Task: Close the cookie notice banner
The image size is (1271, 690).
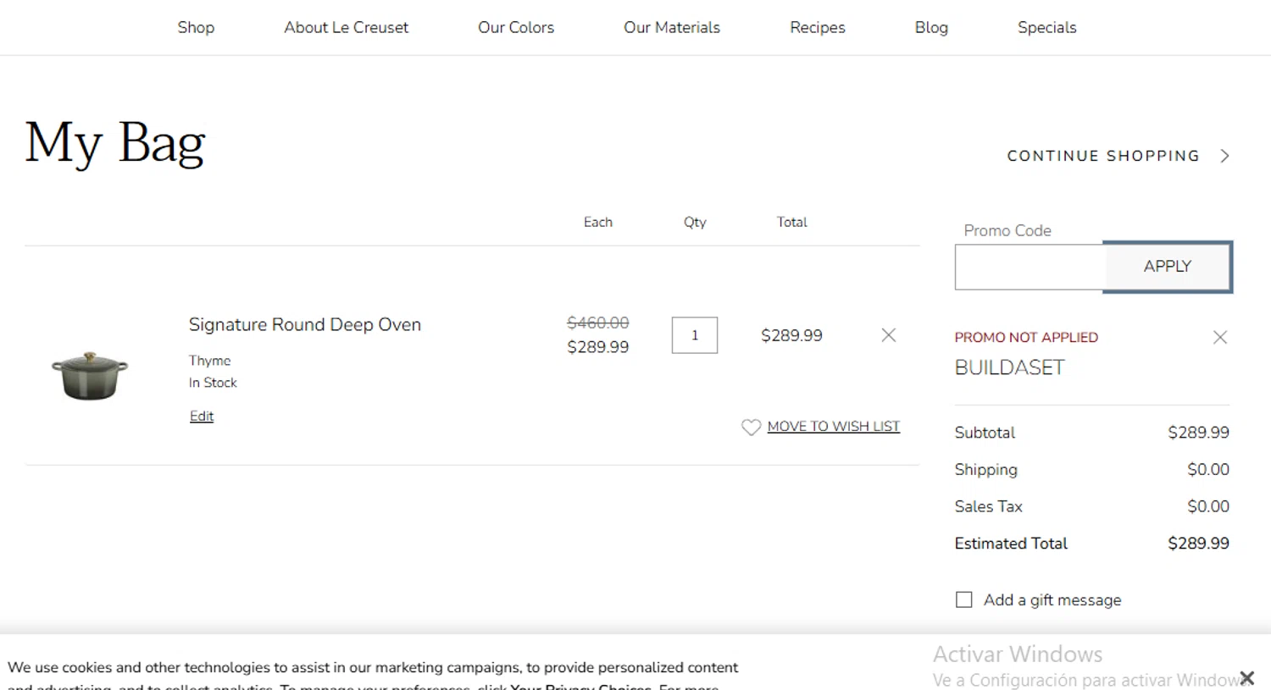Action: point(1246,677)
